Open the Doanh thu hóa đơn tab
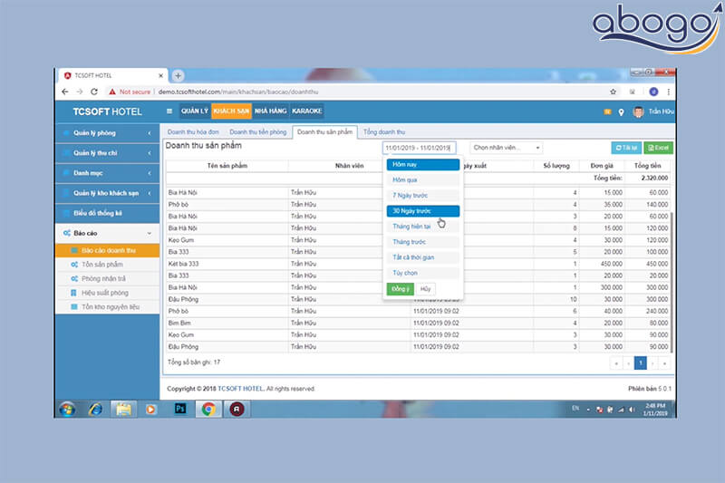The image size is (725, 483). (x=193, y=132)
